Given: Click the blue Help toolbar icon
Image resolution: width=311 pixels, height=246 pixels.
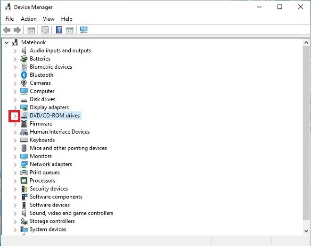Looking at the screenshot, I should [59, 30].
